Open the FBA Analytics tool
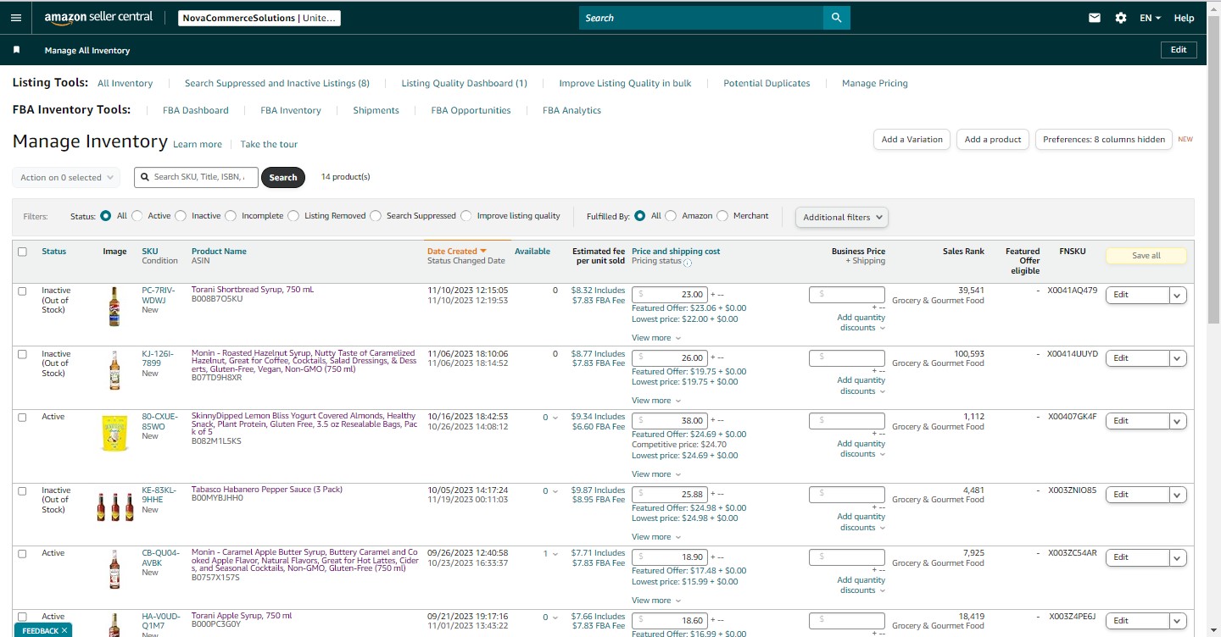This screenshot has height=637, width=1221. (x=571, y=110)
